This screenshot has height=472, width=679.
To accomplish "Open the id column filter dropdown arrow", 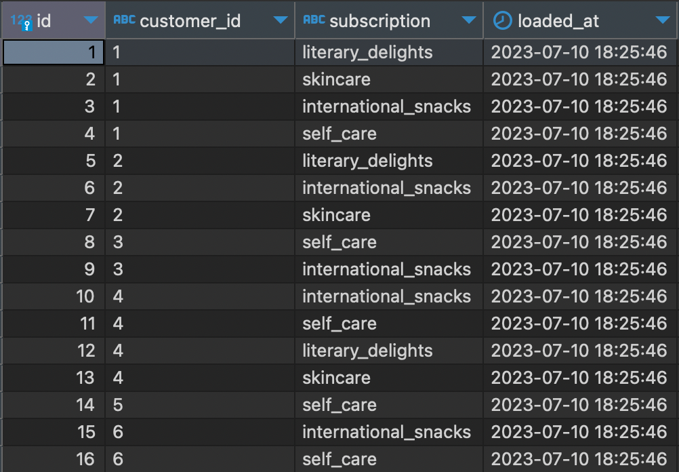I will [x=91, y=21].
